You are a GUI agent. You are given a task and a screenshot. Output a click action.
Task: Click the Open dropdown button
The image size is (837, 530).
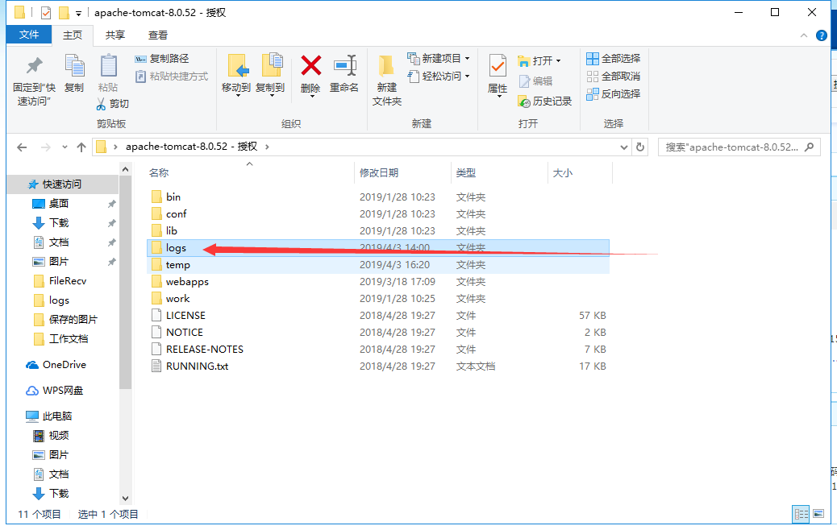[x=539, y=60]
